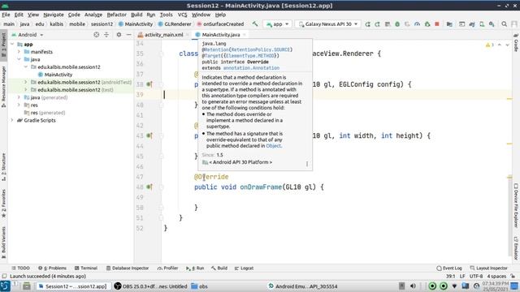This screenshot has height=292, width=520.
Task: Open the Refactor menu
Action: coord(116,15)
